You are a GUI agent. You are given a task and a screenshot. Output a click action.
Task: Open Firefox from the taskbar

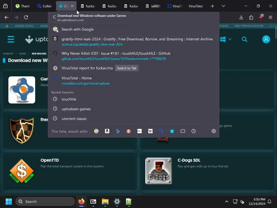[x=81, y=201]
